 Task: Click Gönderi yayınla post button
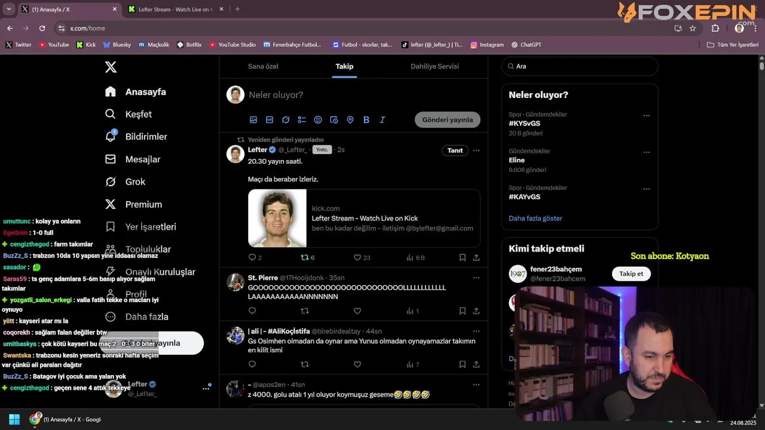448,119
